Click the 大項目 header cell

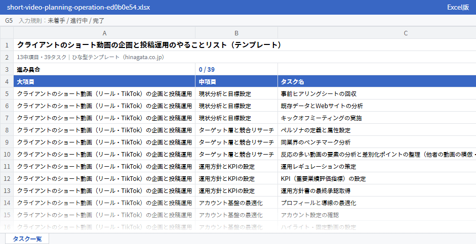104,81
